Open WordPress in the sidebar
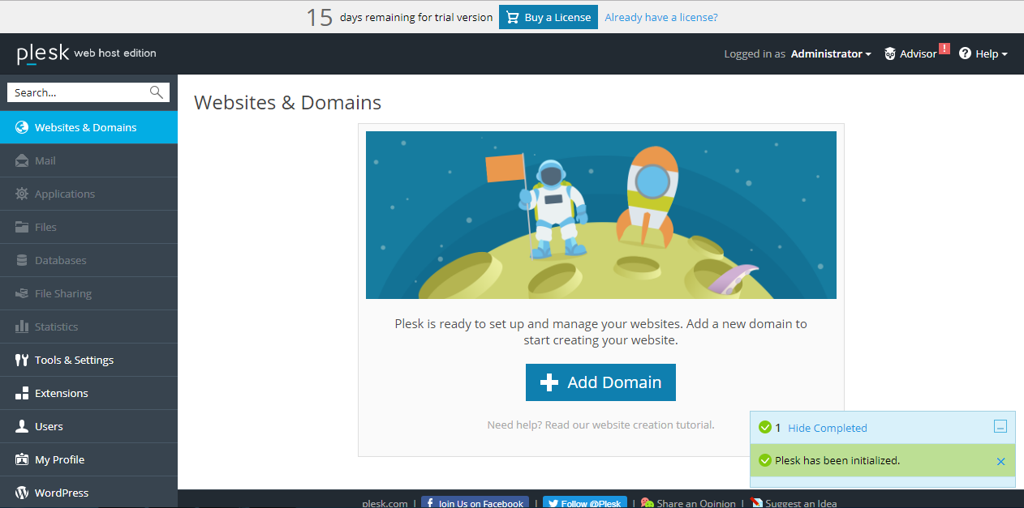Image resolution: width=1024 pixels, height=508 pixels. 88,493
